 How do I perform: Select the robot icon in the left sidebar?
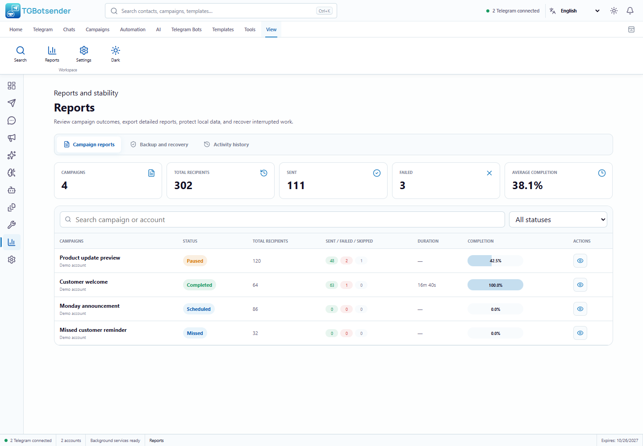click(x=12, y=190)
